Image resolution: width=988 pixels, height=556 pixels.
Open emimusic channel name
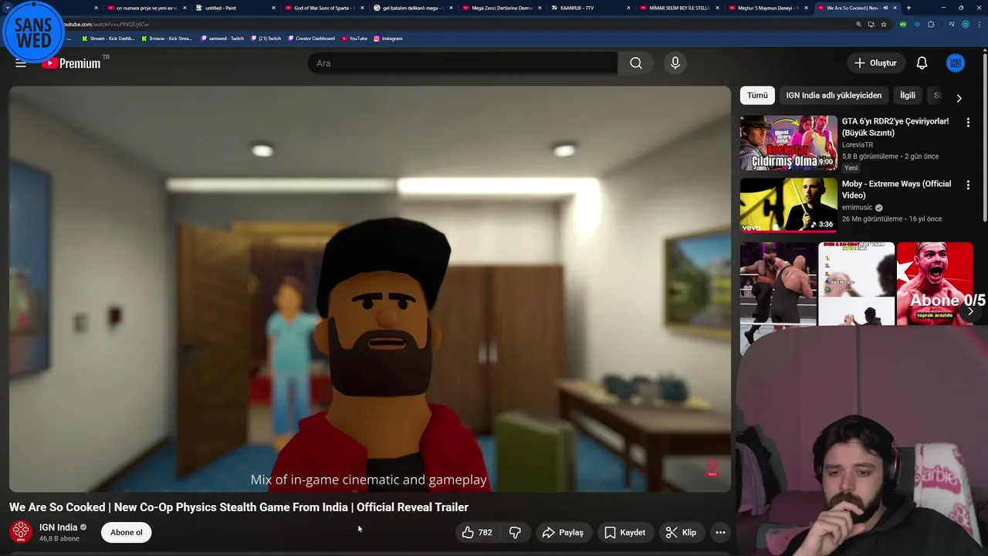(857, 207)
